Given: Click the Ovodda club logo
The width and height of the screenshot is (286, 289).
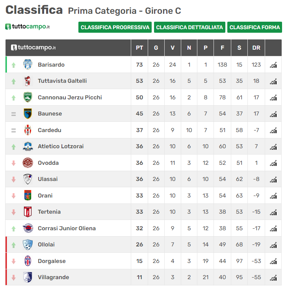Looking at the screenshot, I should pos(28,163).
